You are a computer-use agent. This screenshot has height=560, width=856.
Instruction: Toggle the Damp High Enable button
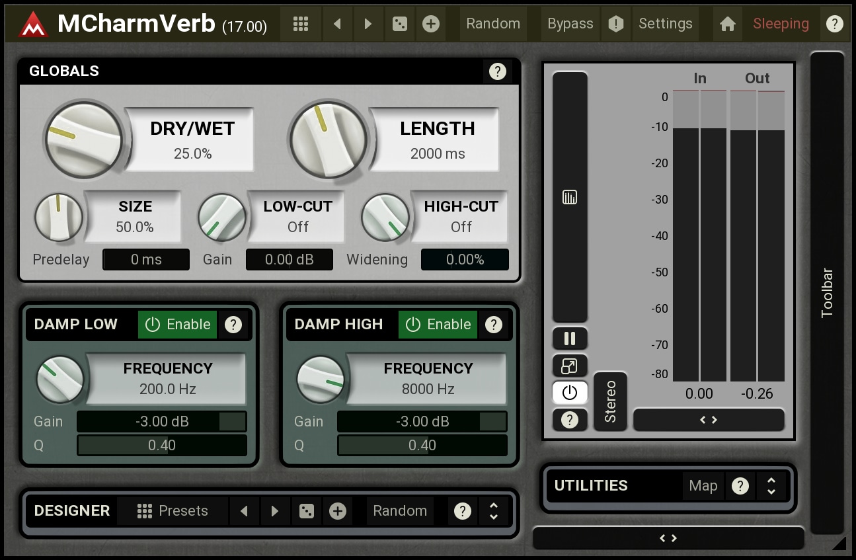tap(438, 325)
